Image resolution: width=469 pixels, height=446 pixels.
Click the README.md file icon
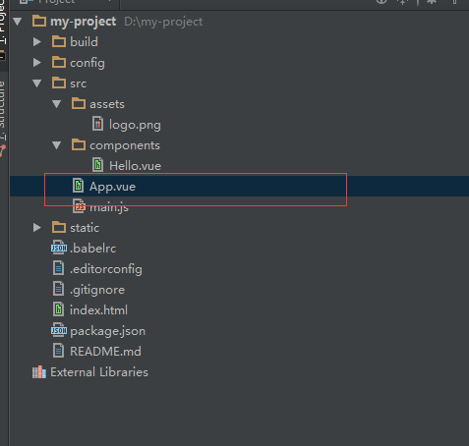coord(58,351)
